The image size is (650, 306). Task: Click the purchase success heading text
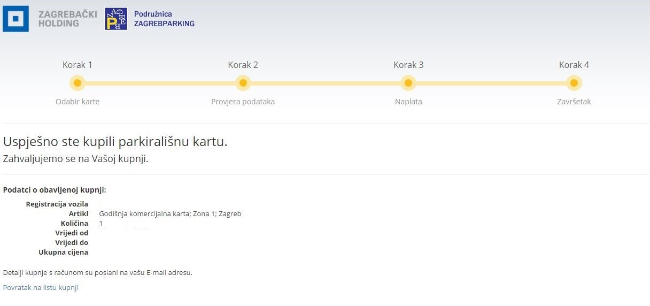point(115,142)
